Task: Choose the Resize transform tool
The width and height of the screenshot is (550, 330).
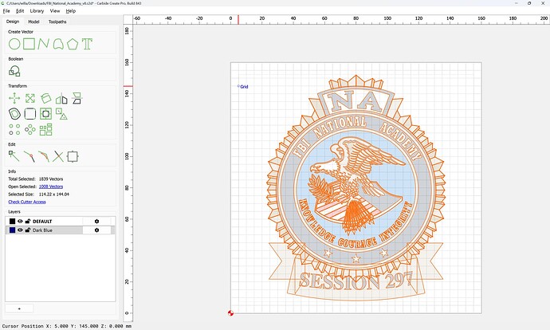Action: (x=30, y=98)
